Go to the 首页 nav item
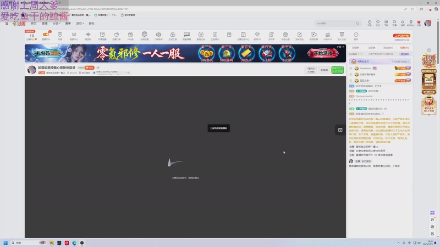440x247 pixels. coord(34,24)
